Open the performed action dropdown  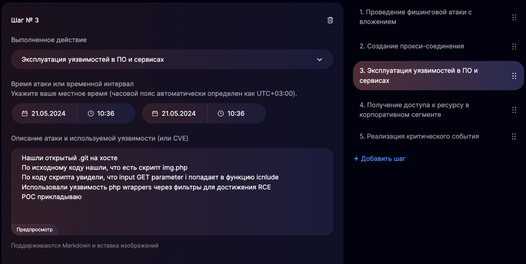pyautogui.click(x=164, y=60)
